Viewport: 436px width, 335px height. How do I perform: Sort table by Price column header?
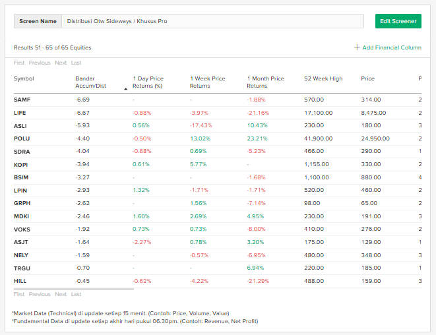pyautogui.click(x=367, y=78)
